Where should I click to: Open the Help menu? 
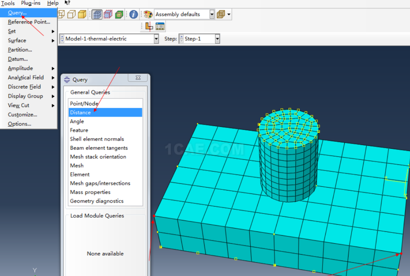(x=53, y=3)
